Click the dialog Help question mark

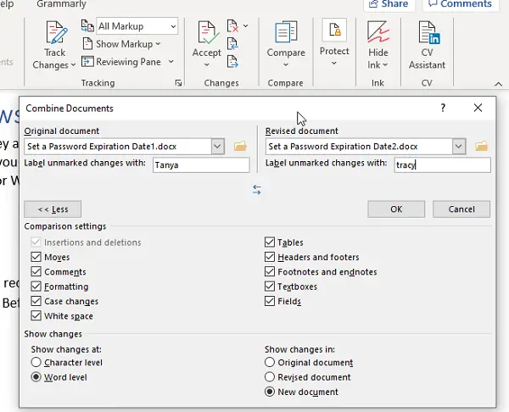point(443,108)
